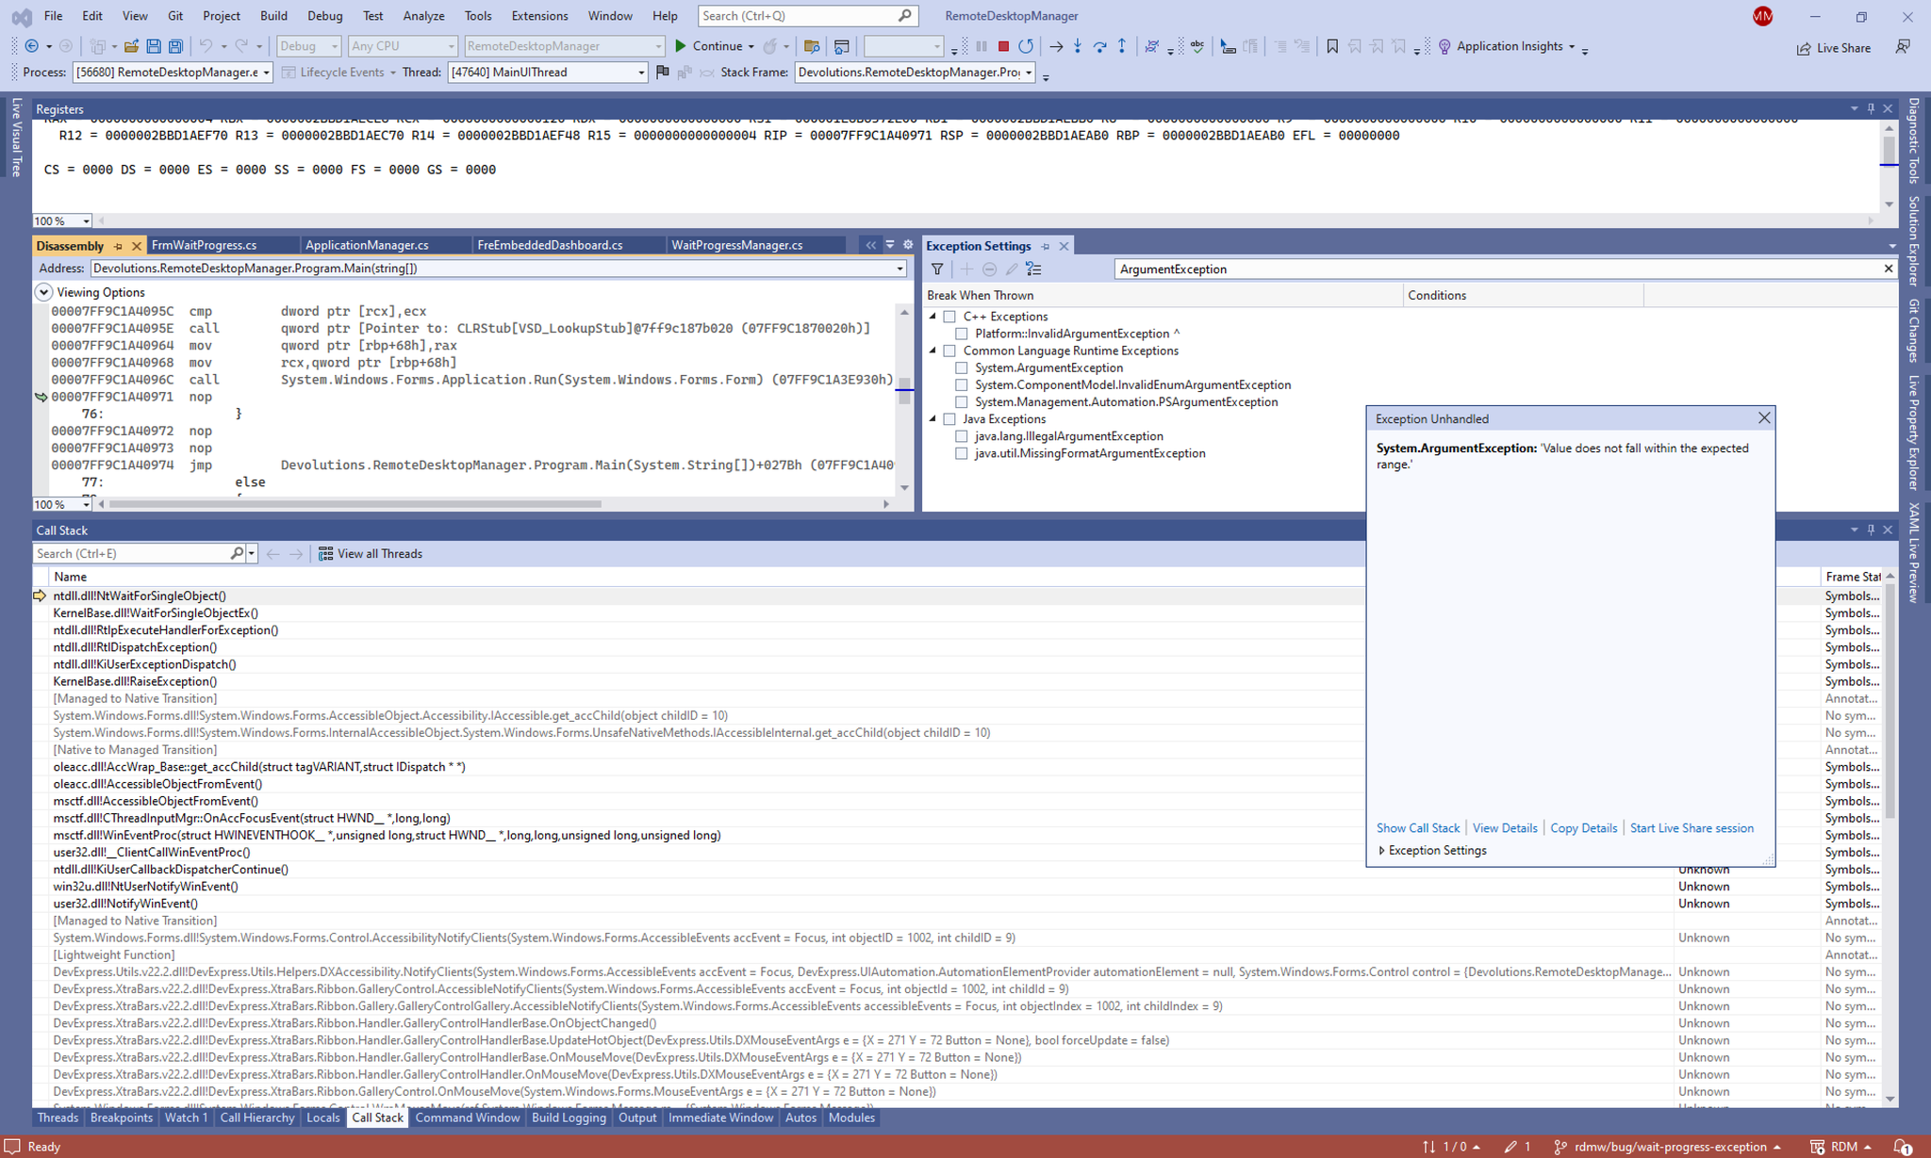Click the Step Out icon
Image resolution: width=1931 pixels, height=1158 pixels.
coord(1122,46)
